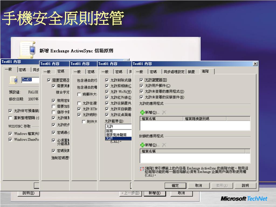The image size is (276, 207).
Task: Click 新增(N) button in wizard window
Action: tap(154, 193)
